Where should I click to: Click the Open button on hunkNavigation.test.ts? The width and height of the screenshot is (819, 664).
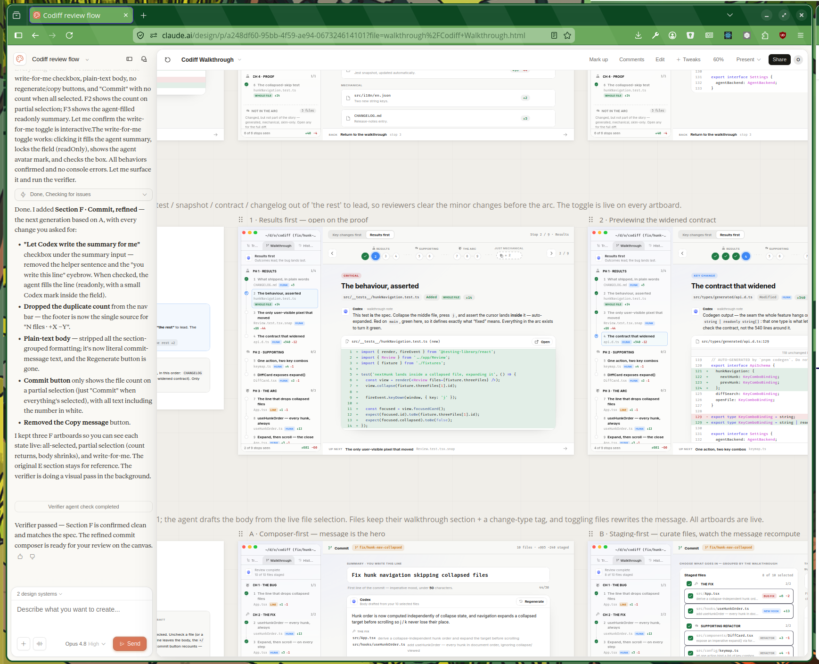point(542,342)
